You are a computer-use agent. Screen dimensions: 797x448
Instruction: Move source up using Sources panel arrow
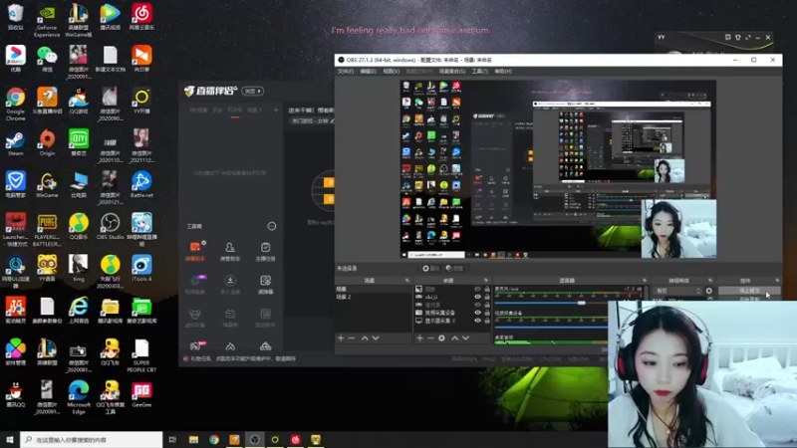point(455,338)
